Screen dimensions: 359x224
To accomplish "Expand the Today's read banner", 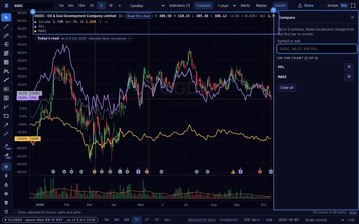I will [x=83, y=38].
